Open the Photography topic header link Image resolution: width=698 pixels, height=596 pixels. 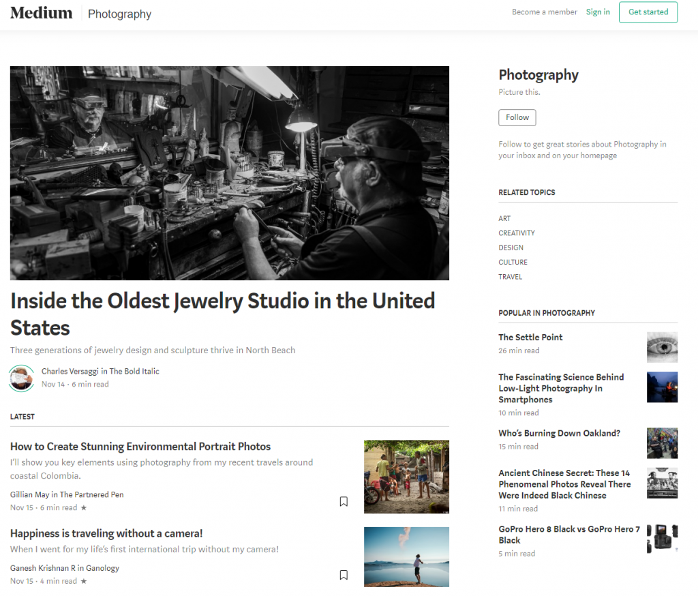[x=119, y=14]
